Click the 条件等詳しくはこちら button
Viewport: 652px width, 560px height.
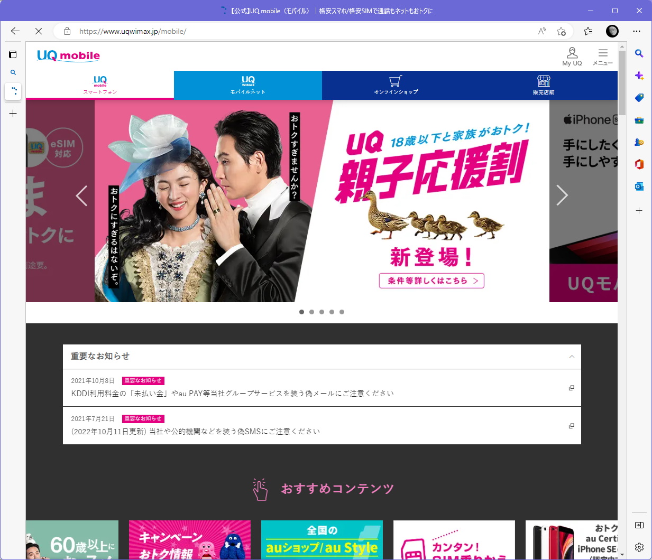(x=431, y=281)
